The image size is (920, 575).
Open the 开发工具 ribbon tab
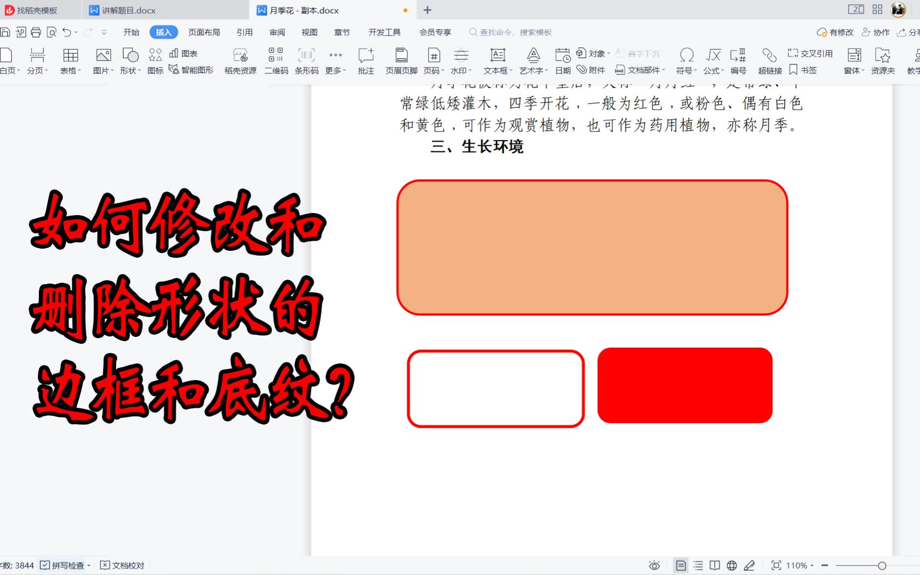(x=384, y=32)
